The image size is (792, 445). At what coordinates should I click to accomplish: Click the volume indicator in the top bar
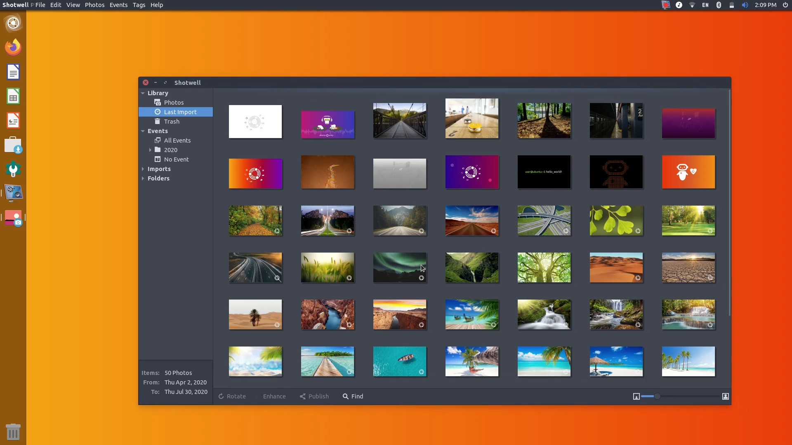[x=745, y=5]
